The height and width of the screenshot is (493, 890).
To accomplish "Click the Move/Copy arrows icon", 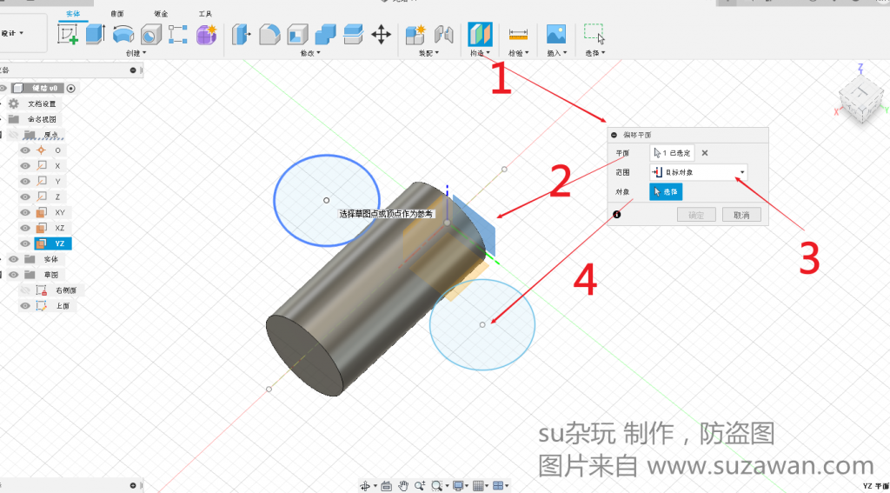I will (x=381, y=34).
